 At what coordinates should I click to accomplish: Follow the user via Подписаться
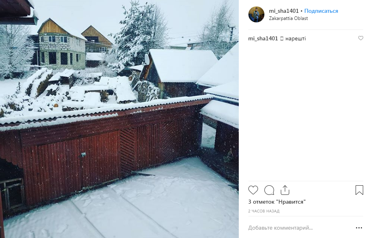click(321, 11)
